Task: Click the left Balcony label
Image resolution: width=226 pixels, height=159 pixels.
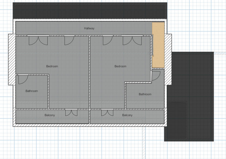Action: 50,115
